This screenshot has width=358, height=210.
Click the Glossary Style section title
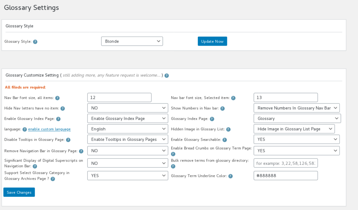pyautogui.click(x=20, y=26)
